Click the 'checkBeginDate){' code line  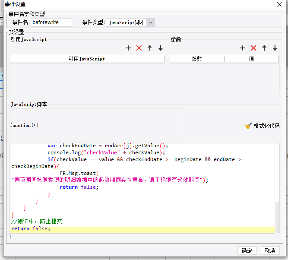[35, 166]
